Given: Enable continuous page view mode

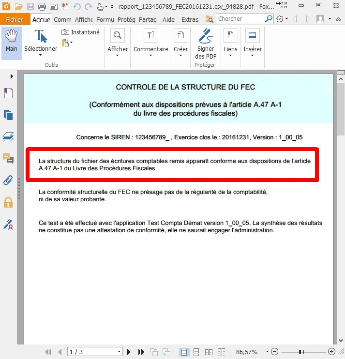Looking at the screenshot, I should coord(196,352).
